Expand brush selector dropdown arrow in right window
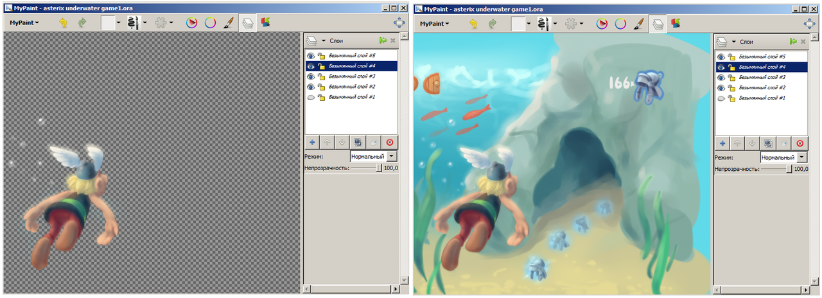822x298 pixels. [x=555, y=23]
